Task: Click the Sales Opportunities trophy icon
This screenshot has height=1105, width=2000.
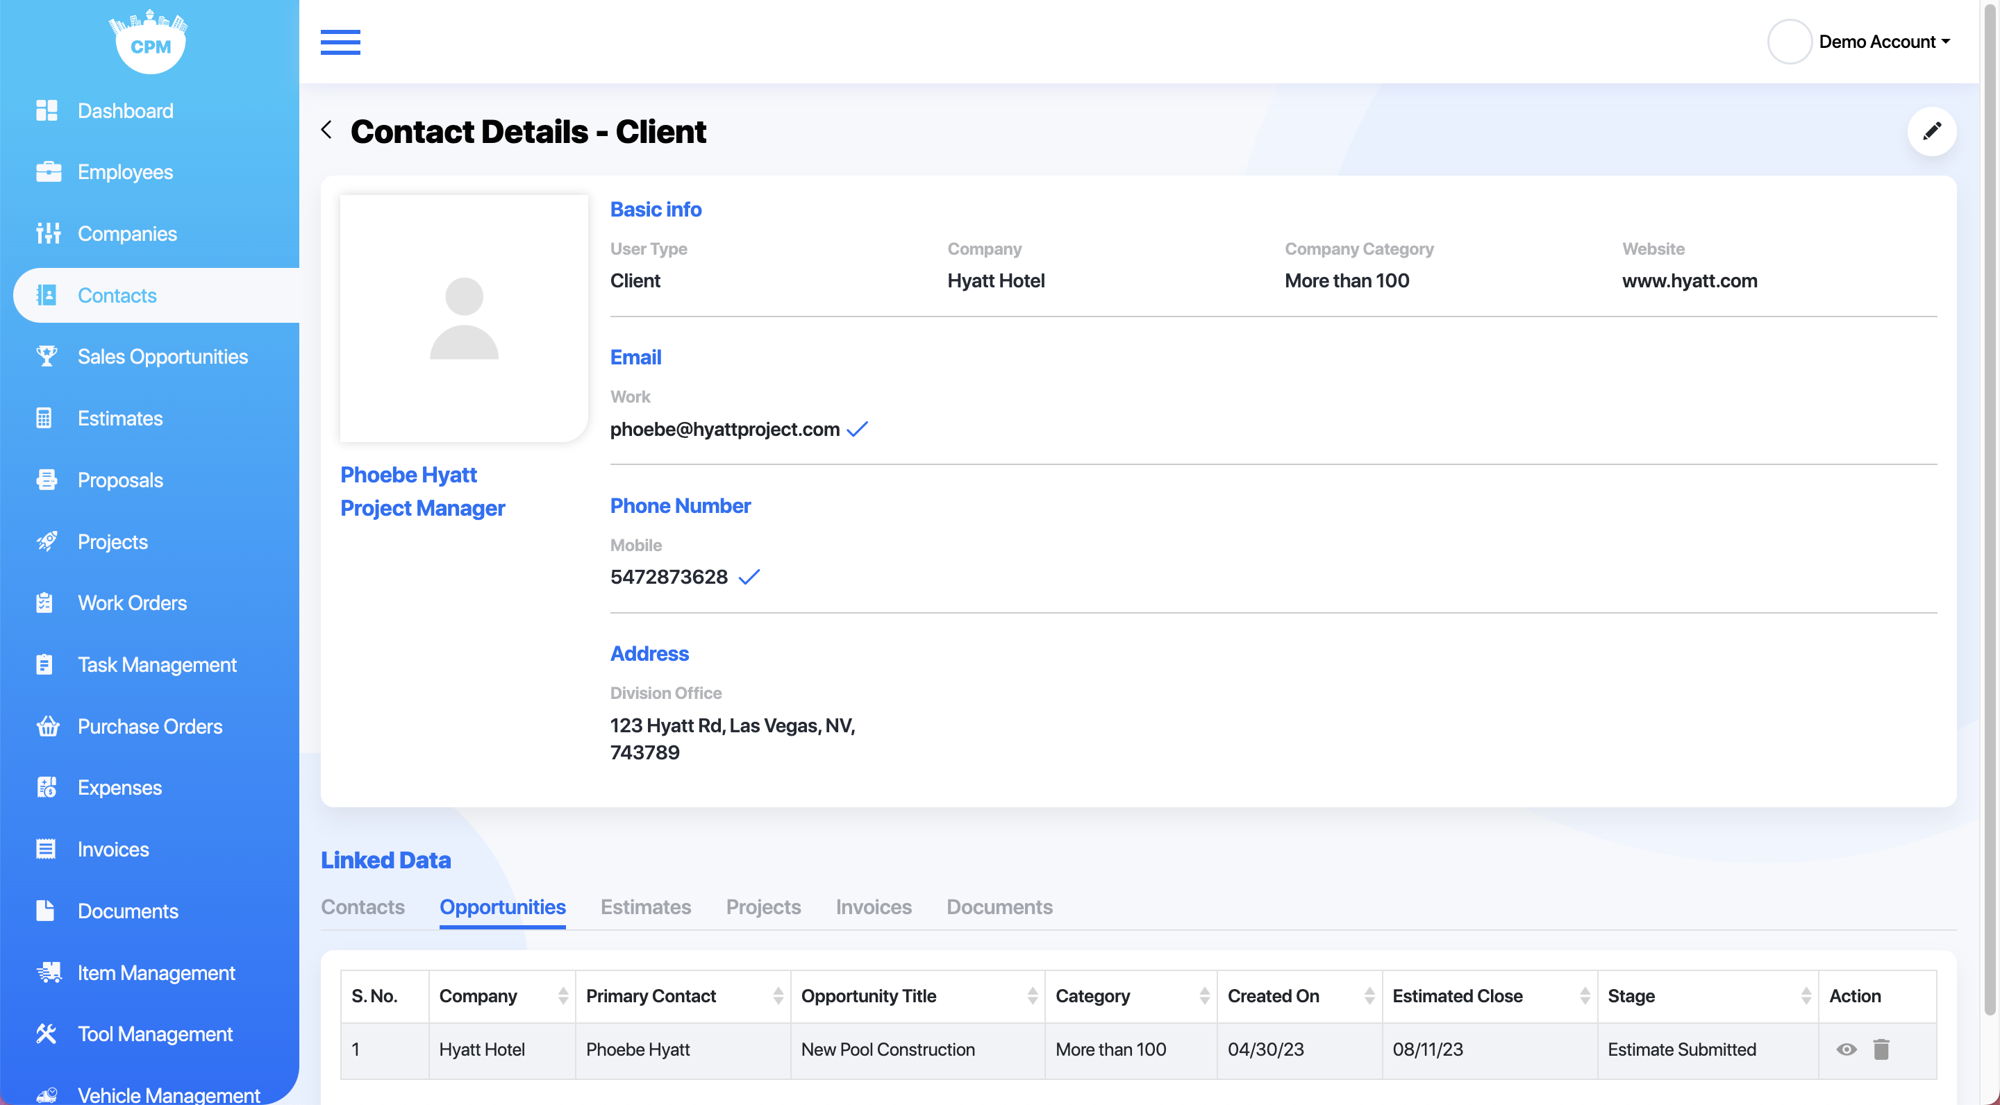Action: click(x=47, y=356)
